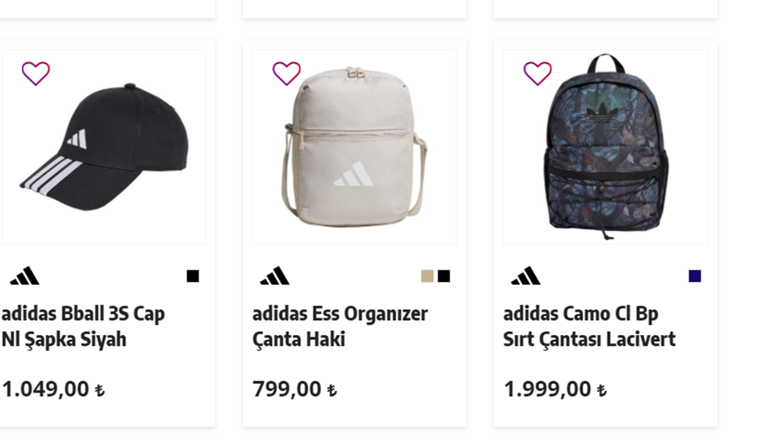Toggle heart on Camo Cl Bp backpack
Viewport: 765px width, 445px height.
coord(537,73)
